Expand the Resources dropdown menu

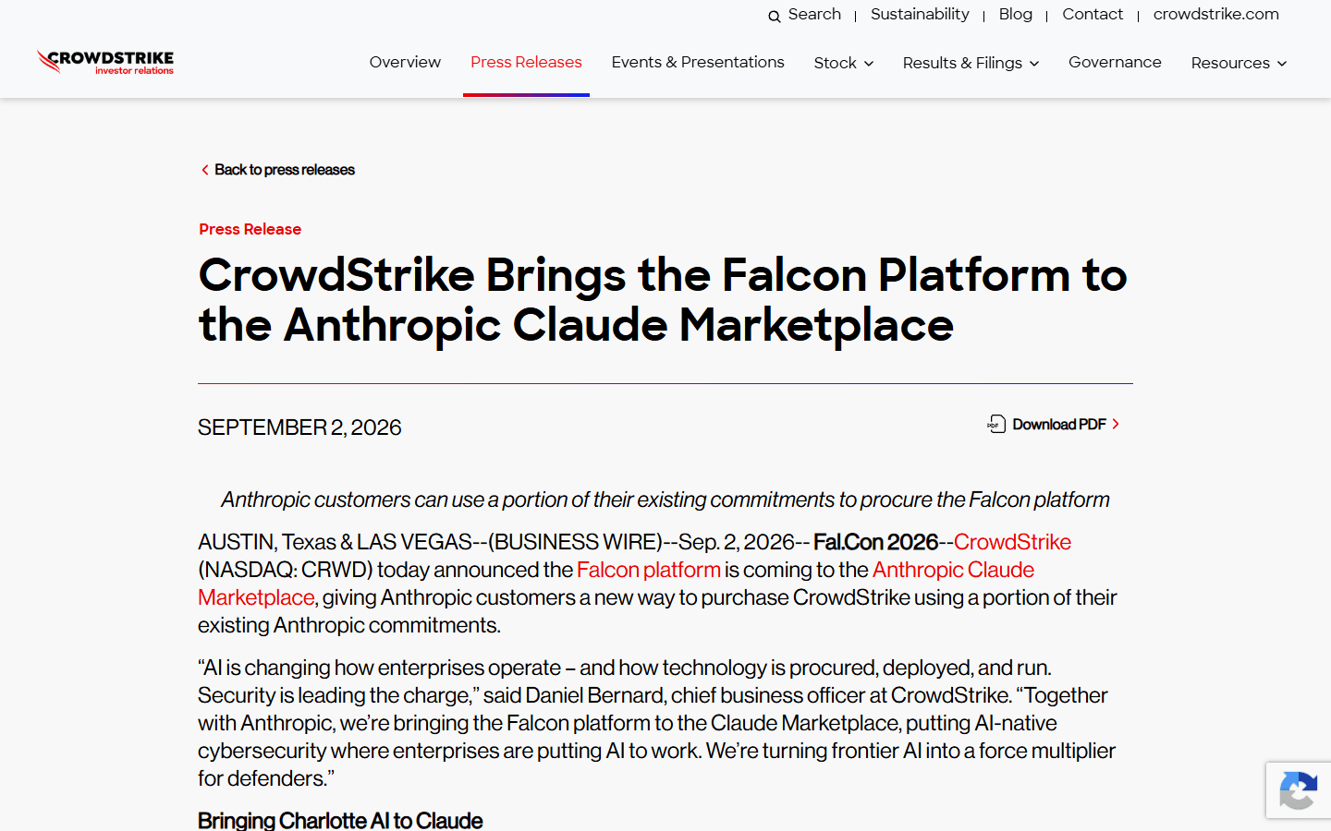tap(1239, 63)
